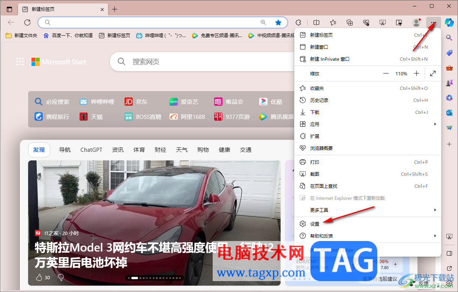458x292 pixels.
Task: Open 携程旅行 quick link
Action: [x=52, y=117]
